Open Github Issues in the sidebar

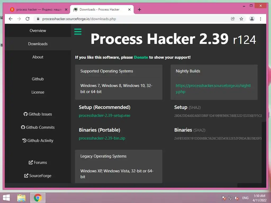(x=38, y=114)
